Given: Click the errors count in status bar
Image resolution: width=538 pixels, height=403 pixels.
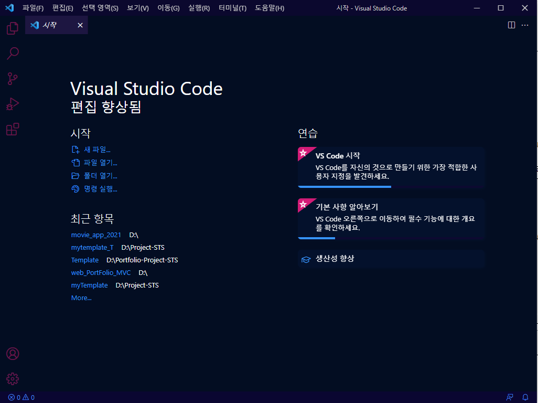Looking at the screenshot, I should 14,398.
